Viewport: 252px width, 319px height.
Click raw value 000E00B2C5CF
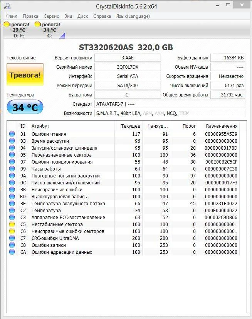(x=221, y=162)
